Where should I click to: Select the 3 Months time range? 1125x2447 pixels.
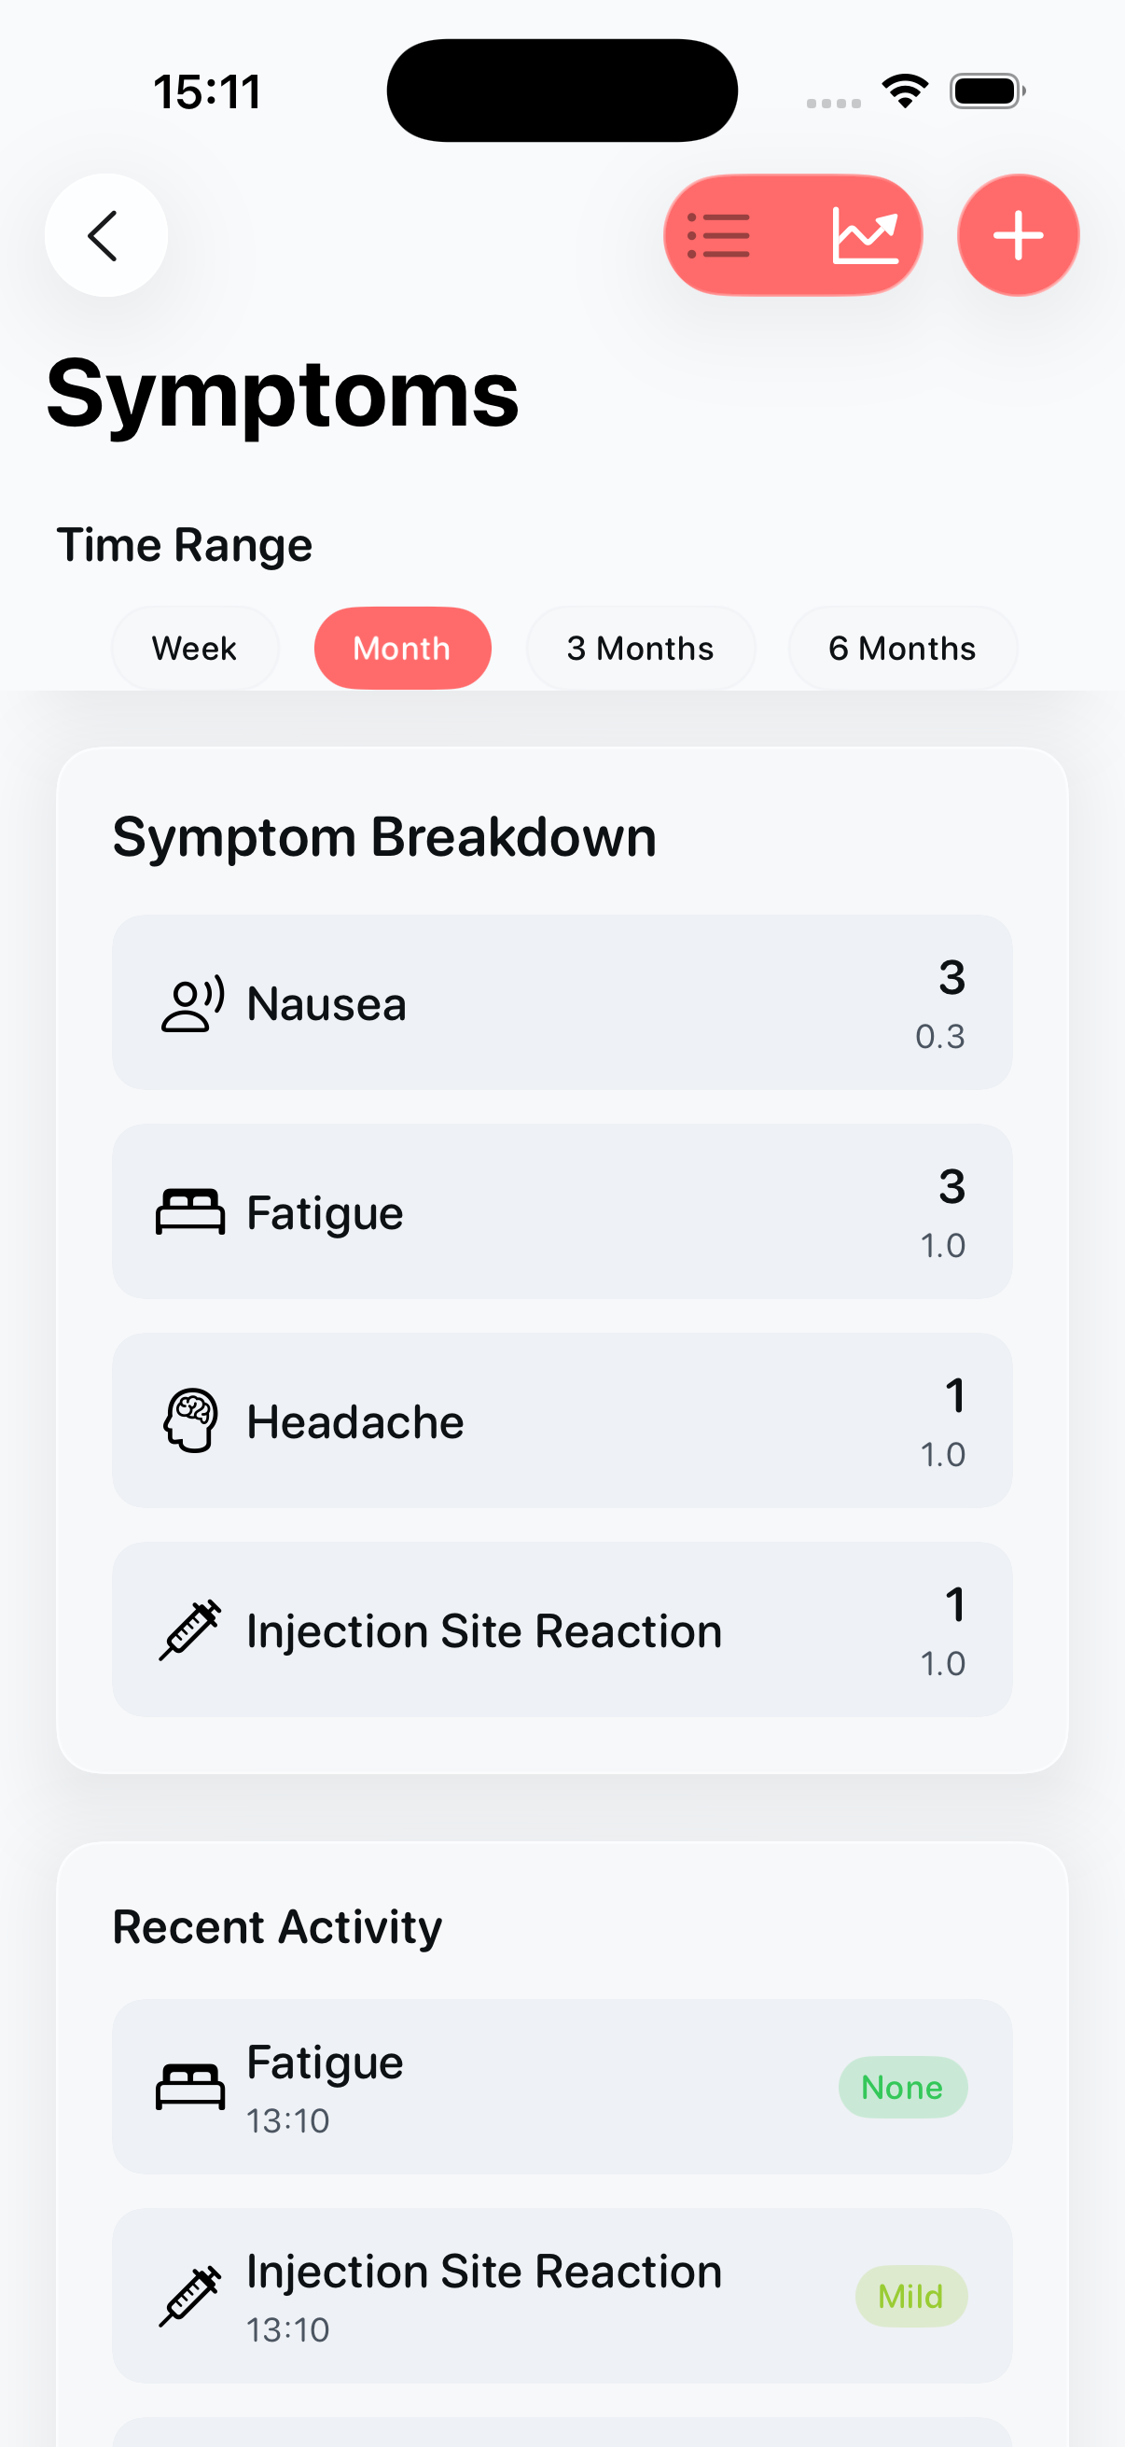tap(640, 648)
